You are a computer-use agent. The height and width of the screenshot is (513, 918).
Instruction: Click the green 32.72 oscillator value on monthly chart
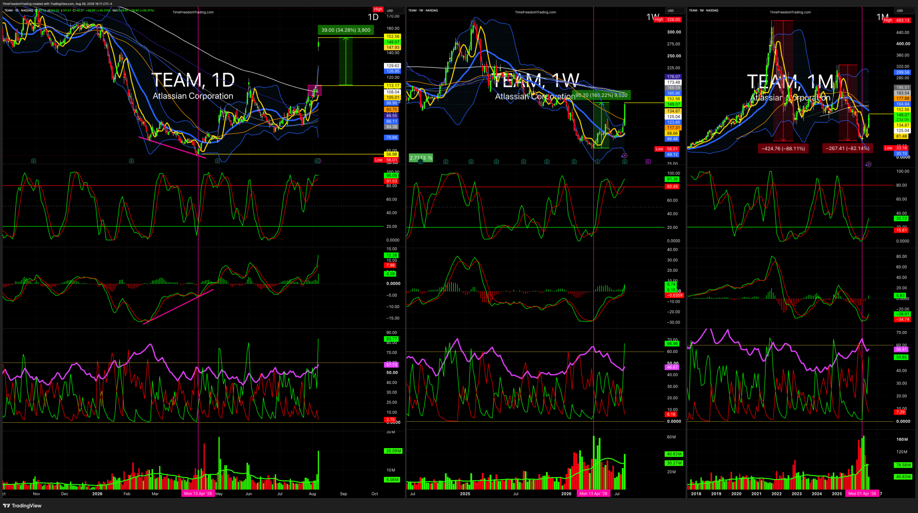[x=902, y=219]
